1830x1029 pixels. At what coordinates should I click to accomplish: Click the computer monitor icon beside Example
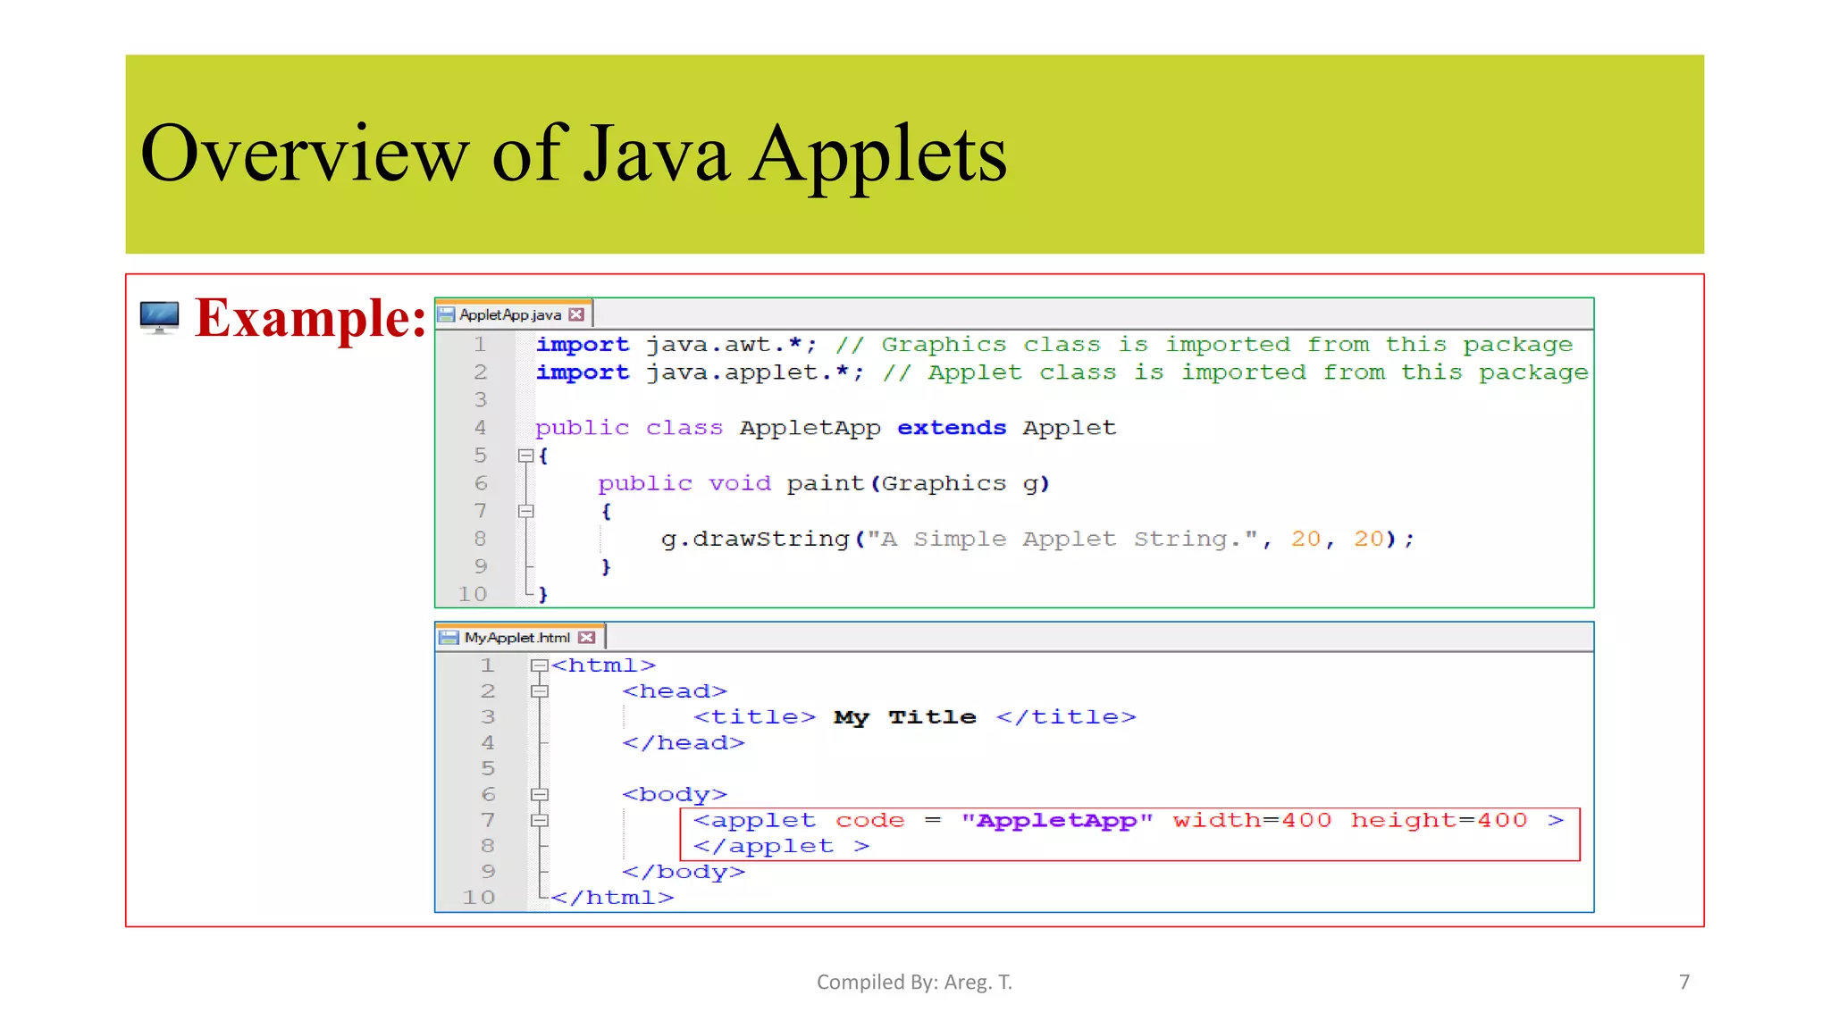160,318
